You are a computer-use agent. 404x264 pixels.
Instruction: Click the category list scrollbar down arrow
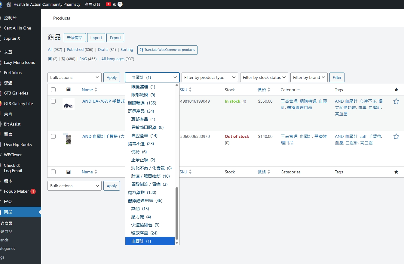point(177,243)
